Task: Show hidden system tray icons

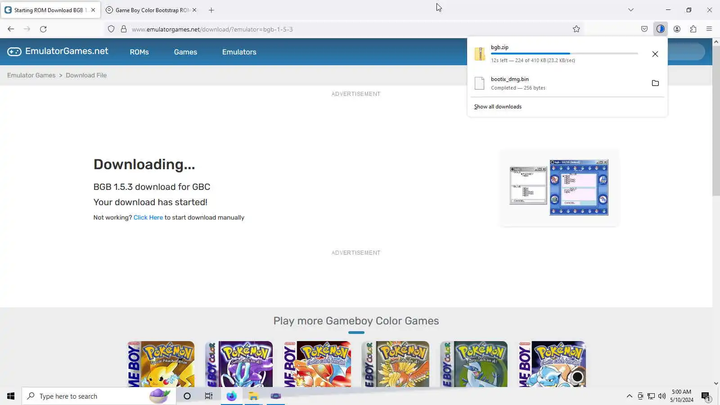Action: tap(629, 396)
